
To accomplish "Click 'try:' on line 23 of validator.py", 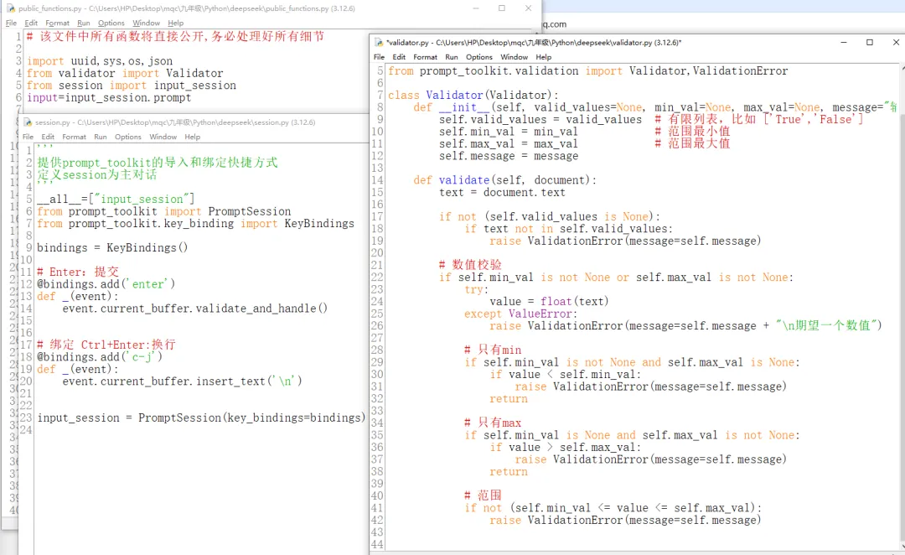I will click(x=476, y=289).
